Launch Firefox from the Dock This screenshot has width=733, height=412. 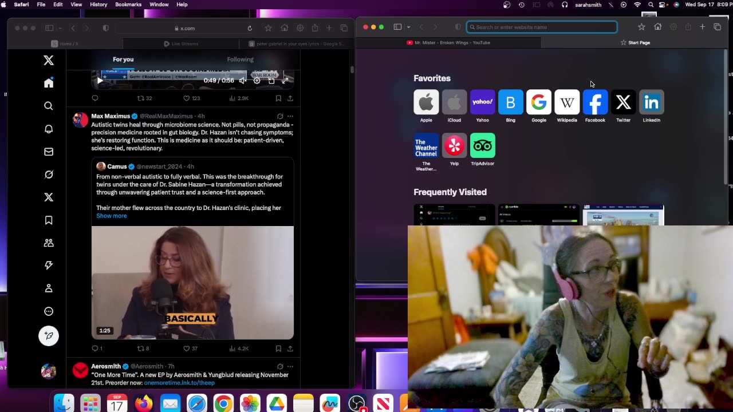[x=144, y=404]
